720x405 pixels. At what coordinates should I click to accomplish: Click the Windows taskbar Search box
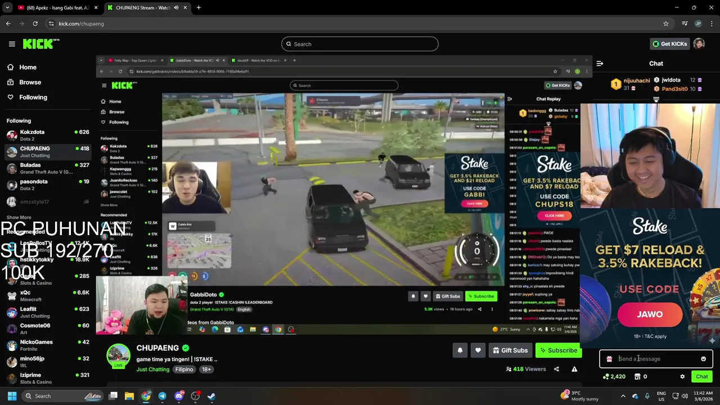62,396
